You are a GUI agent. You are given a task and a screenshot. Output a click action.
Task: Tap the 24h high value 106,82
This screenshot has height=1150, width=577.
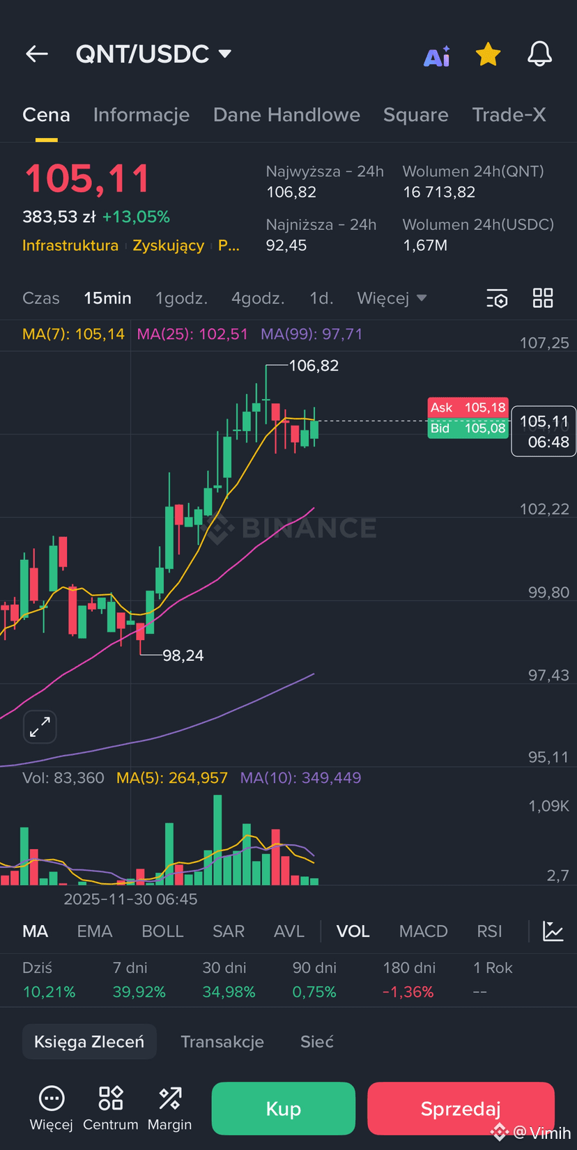[x=291, y=192]
